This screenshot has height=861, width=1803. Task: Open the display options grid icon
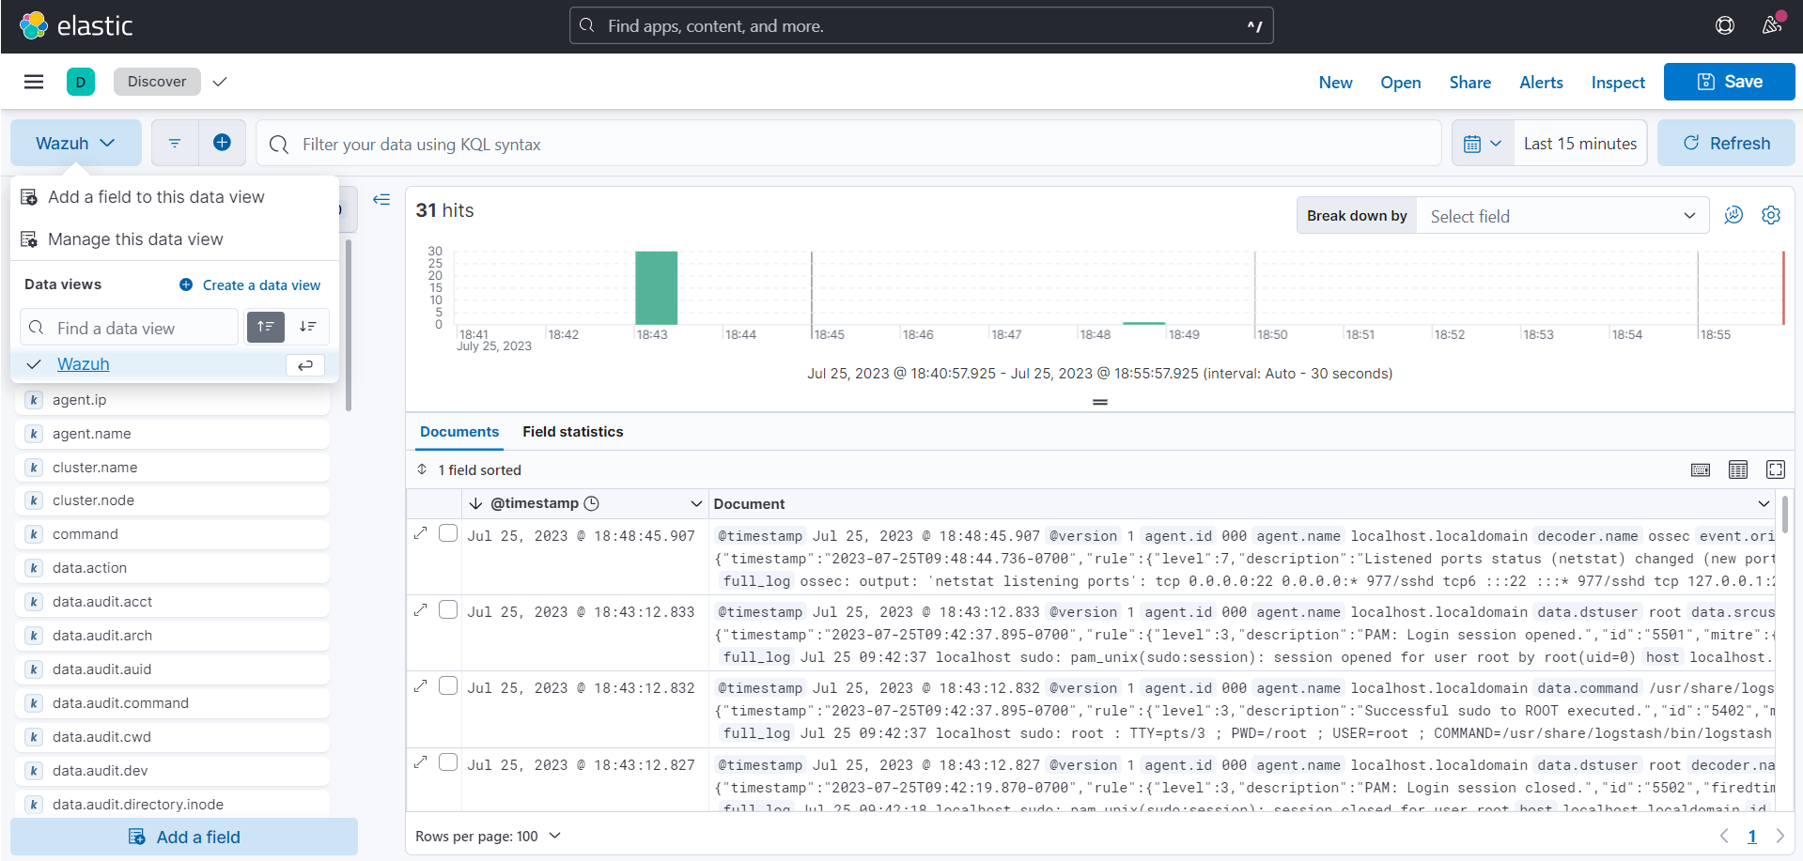(x=1738, y=469)
